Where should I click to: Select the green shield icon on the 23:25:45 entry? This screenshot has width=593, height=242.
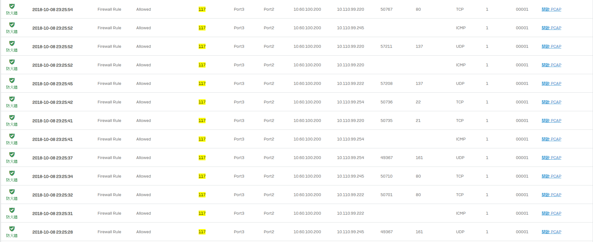tap(12, 80)
